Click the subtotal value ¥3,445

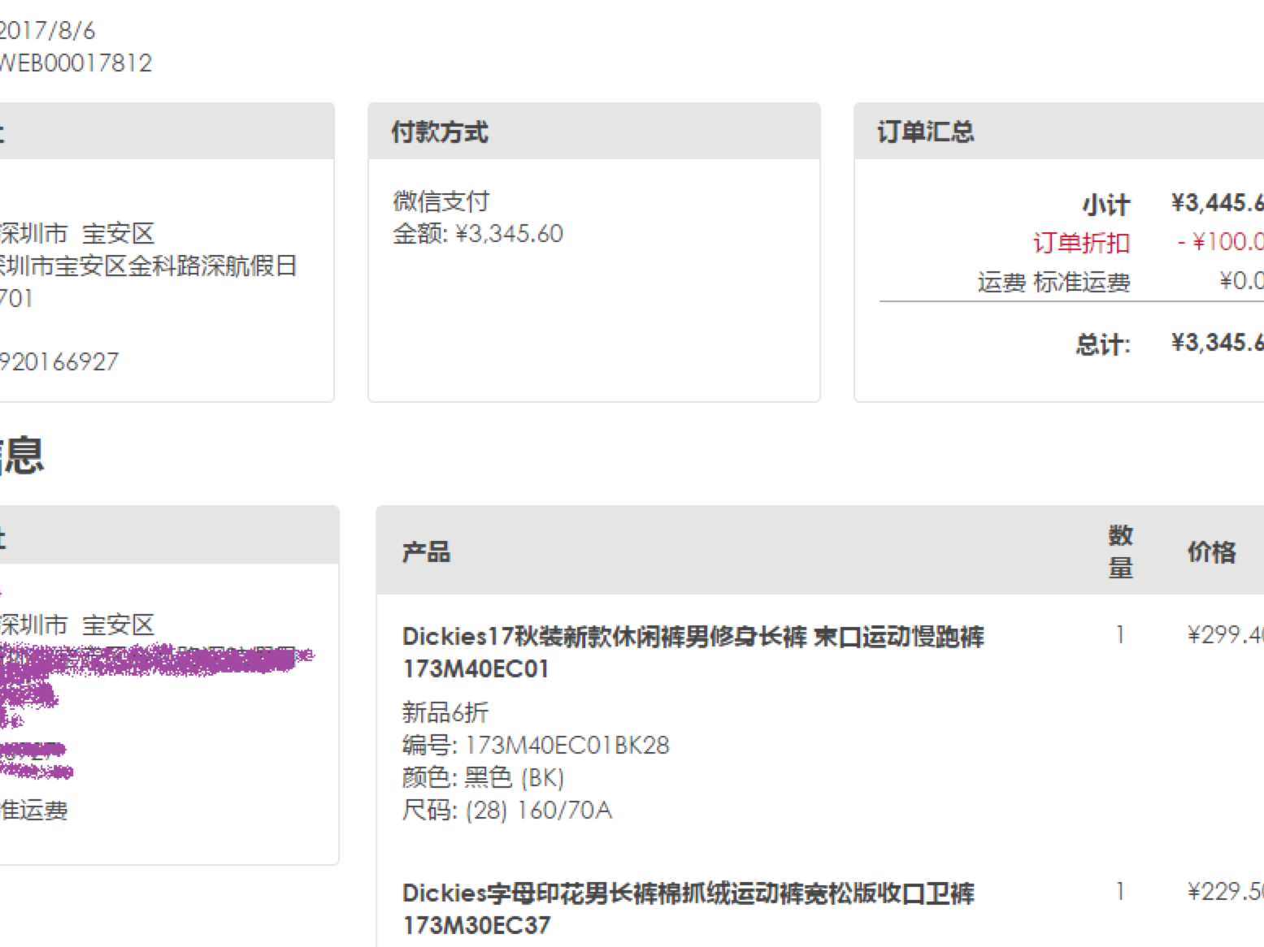1217,202
